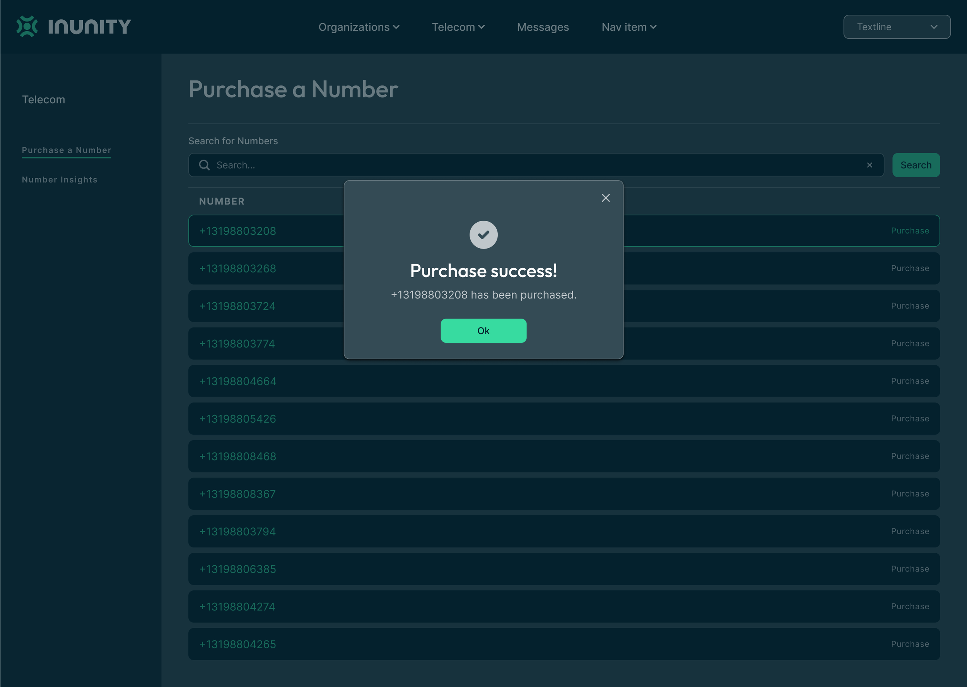The width and height of the screenshot is (967, 687).
Task: Click the Inunity logo icon
Action: point(27,27)
